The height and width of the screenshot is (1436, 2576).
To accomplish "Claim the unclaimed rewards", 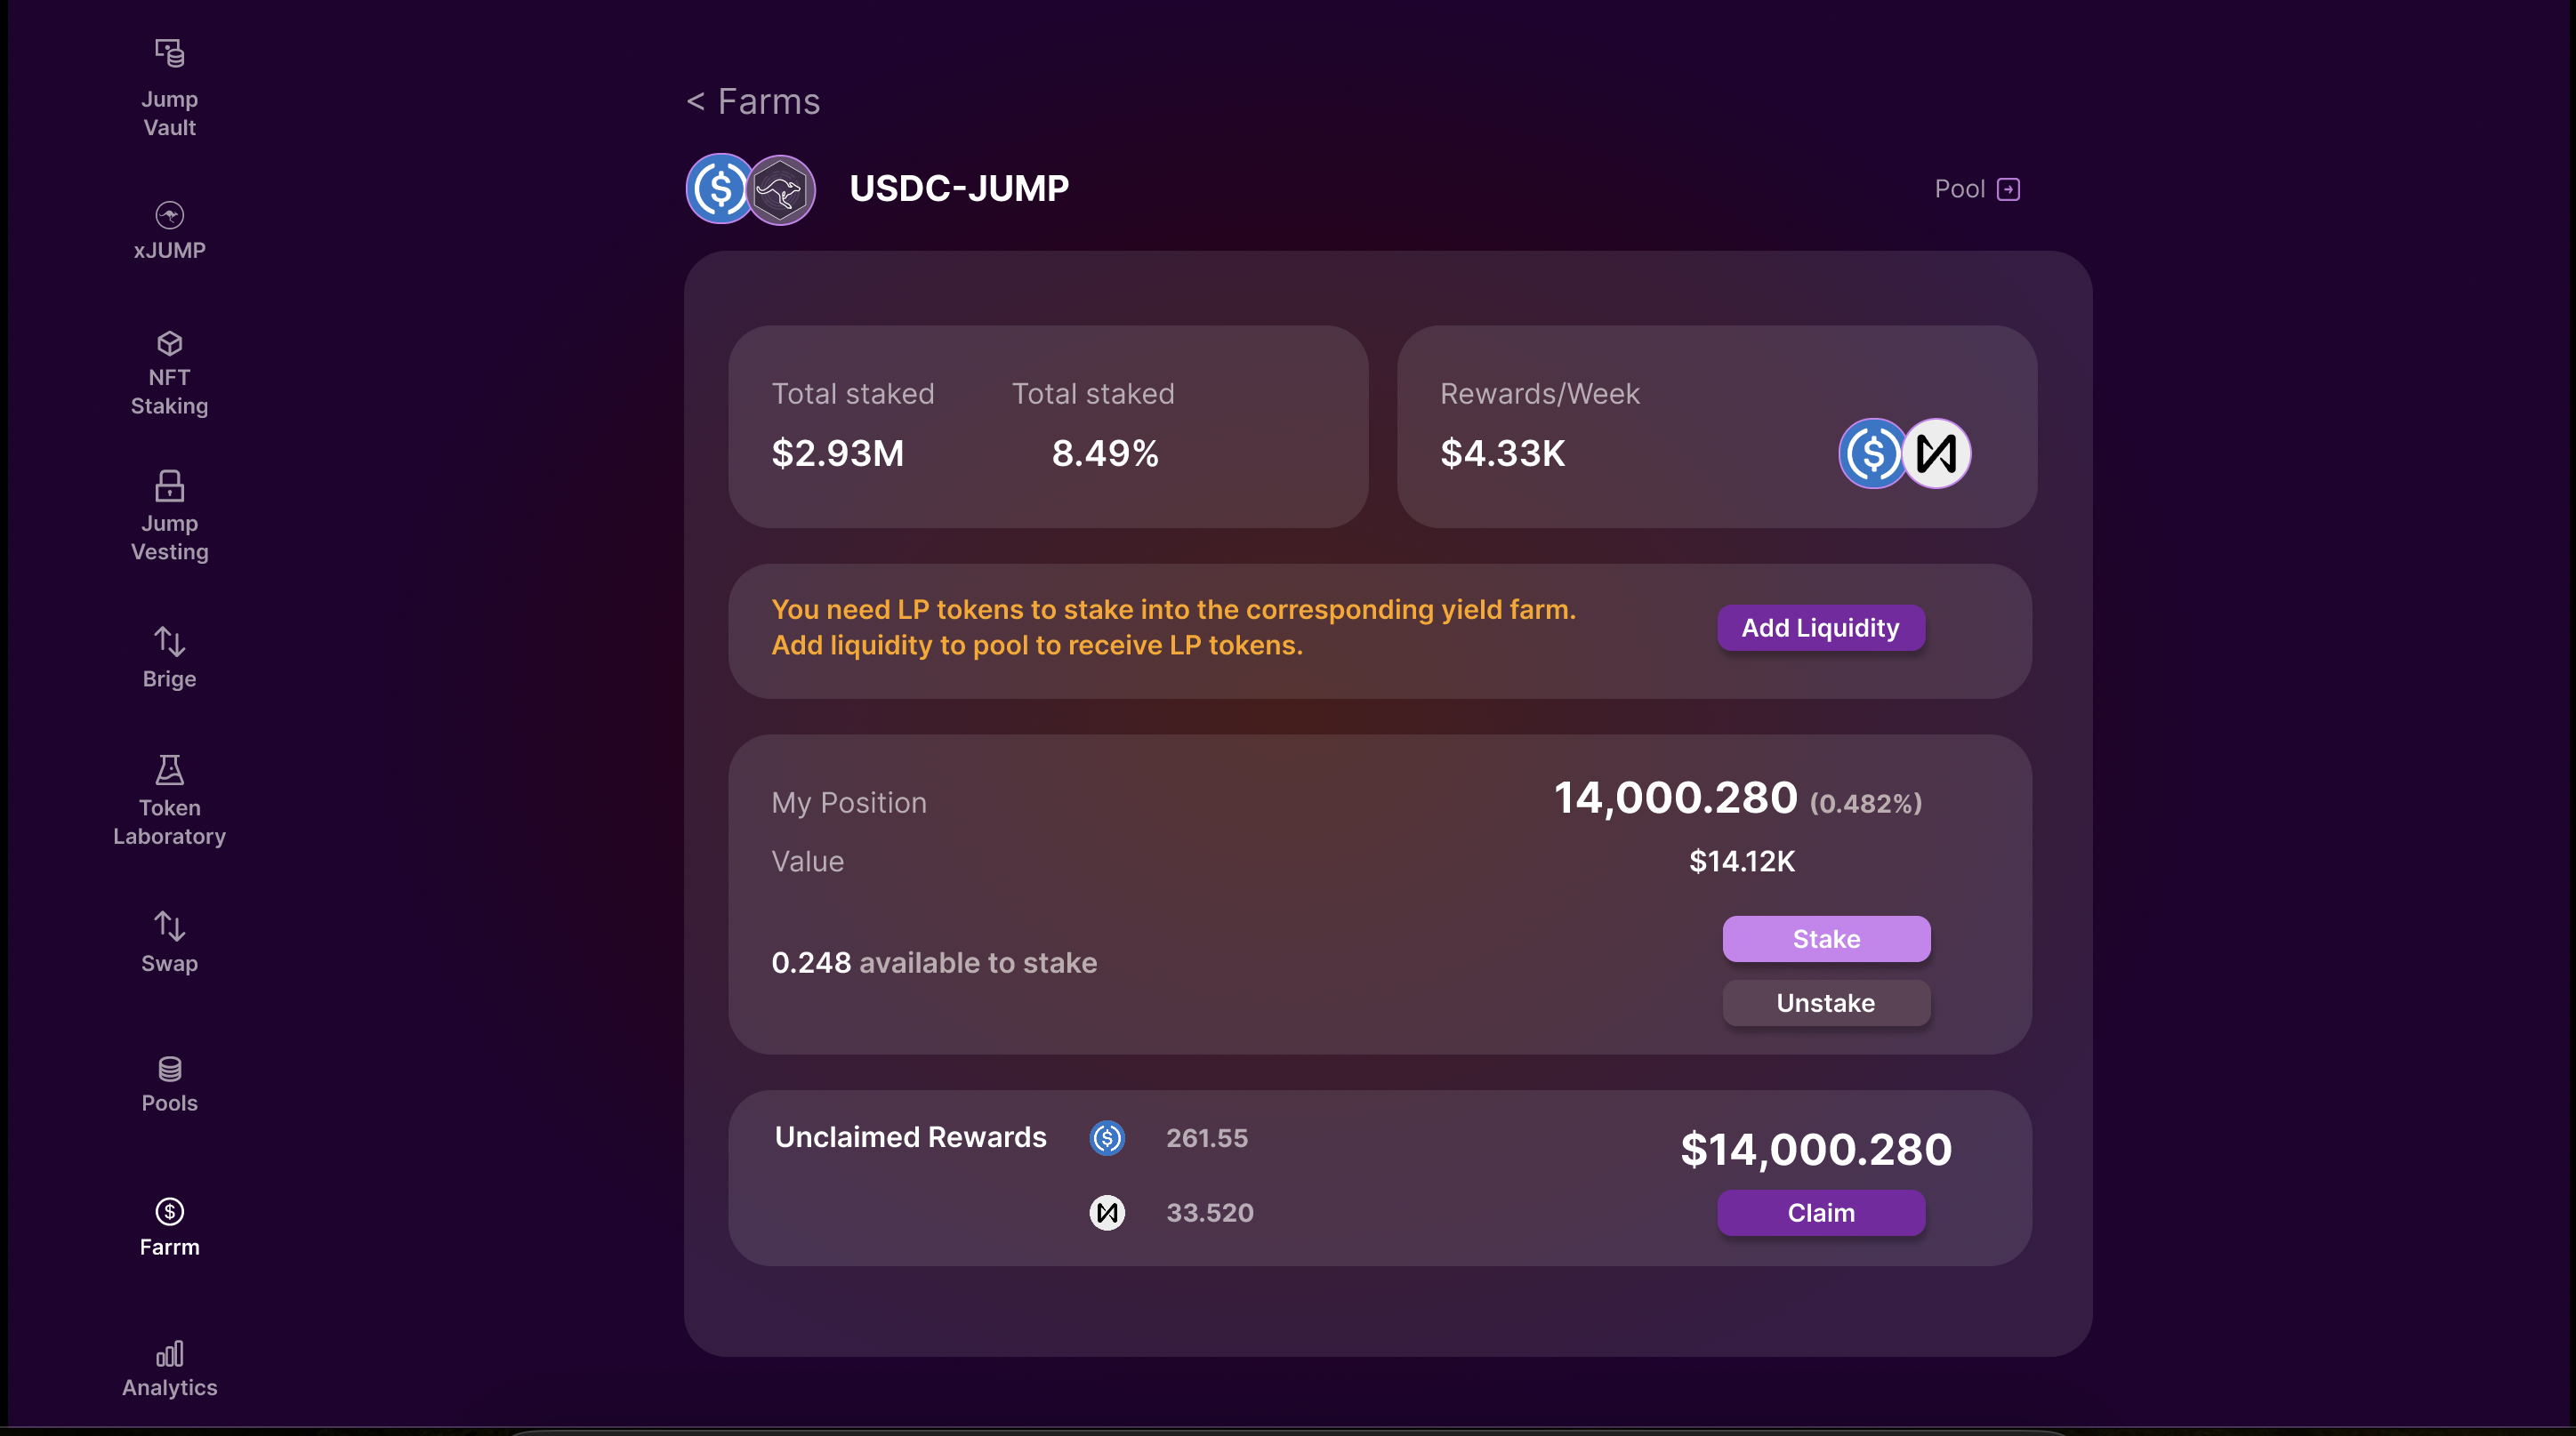I will pyautogui.click(x=1821, y=1213).
